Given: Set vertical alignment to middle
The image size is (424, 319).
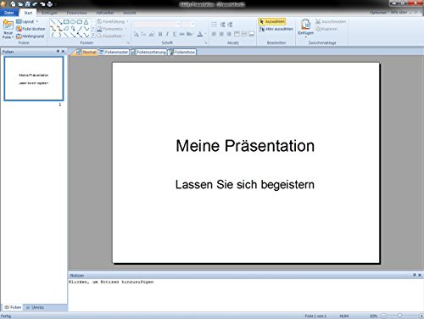Looking at the screenshot, I should pos(244,34).
